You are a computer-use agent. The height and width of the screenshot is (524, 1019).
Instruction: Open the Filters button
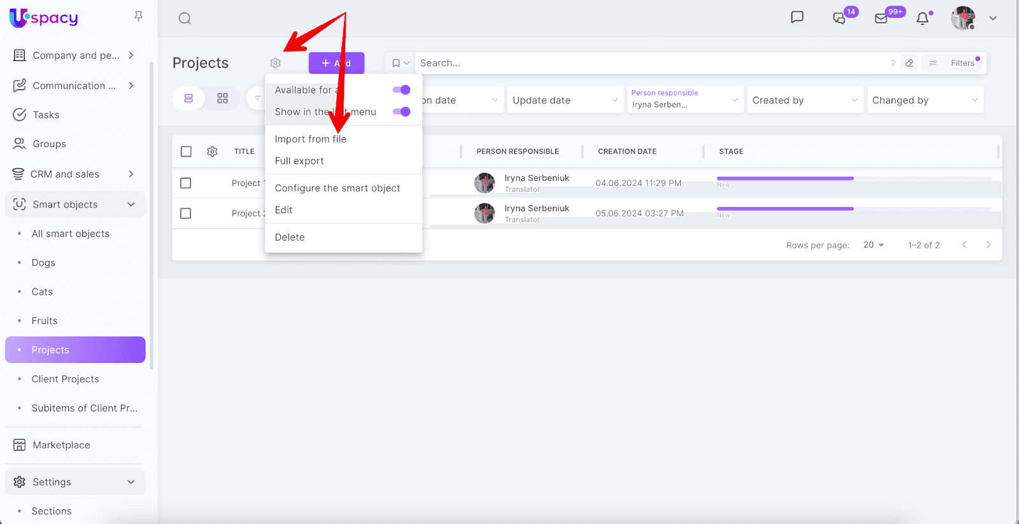[x=953, y=63]
